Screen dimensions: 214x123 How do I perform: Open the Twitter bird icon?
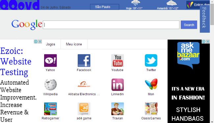(x=151, y=61)
